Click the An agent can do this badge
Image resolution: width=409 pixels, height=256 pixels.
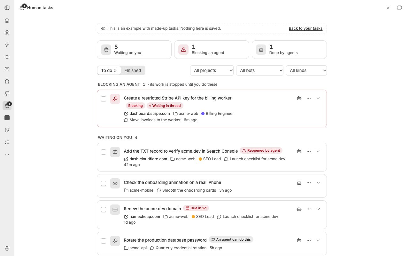point(231,239)
